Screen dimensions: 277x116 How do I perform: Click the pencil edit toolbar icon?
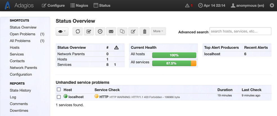click(133, 31)
